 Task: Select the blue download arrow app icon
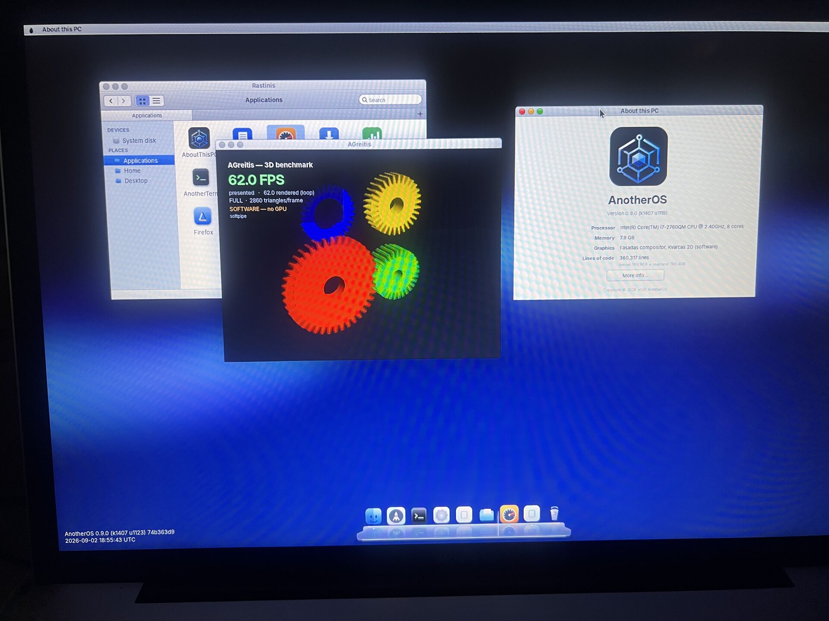tap(329, 134)
